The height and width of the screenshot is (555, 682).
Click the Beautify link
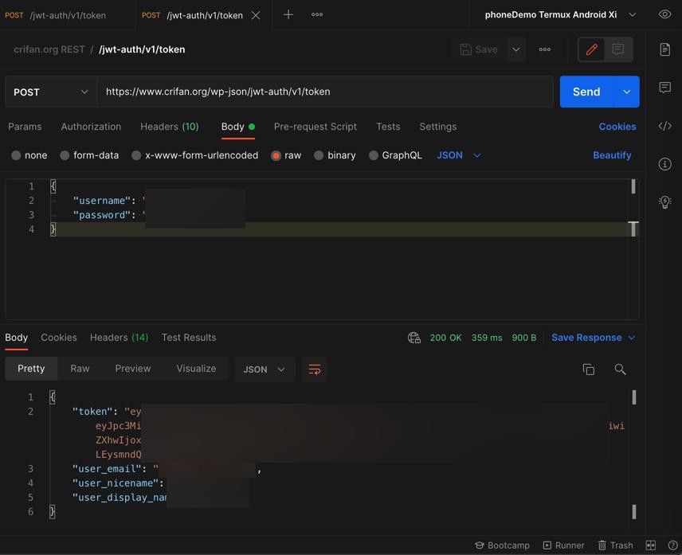(x=612, y=155)
